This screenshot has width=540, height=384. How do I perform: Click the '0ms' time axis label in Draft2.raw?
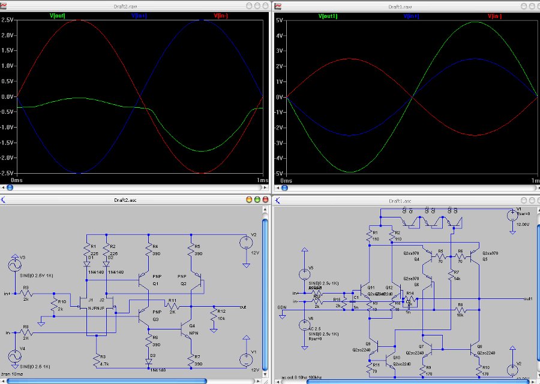tap(17, 180)
